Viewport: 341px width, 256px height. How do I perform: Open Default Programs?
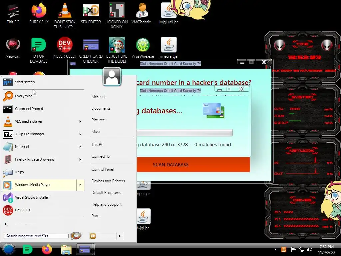pos(106,193)
